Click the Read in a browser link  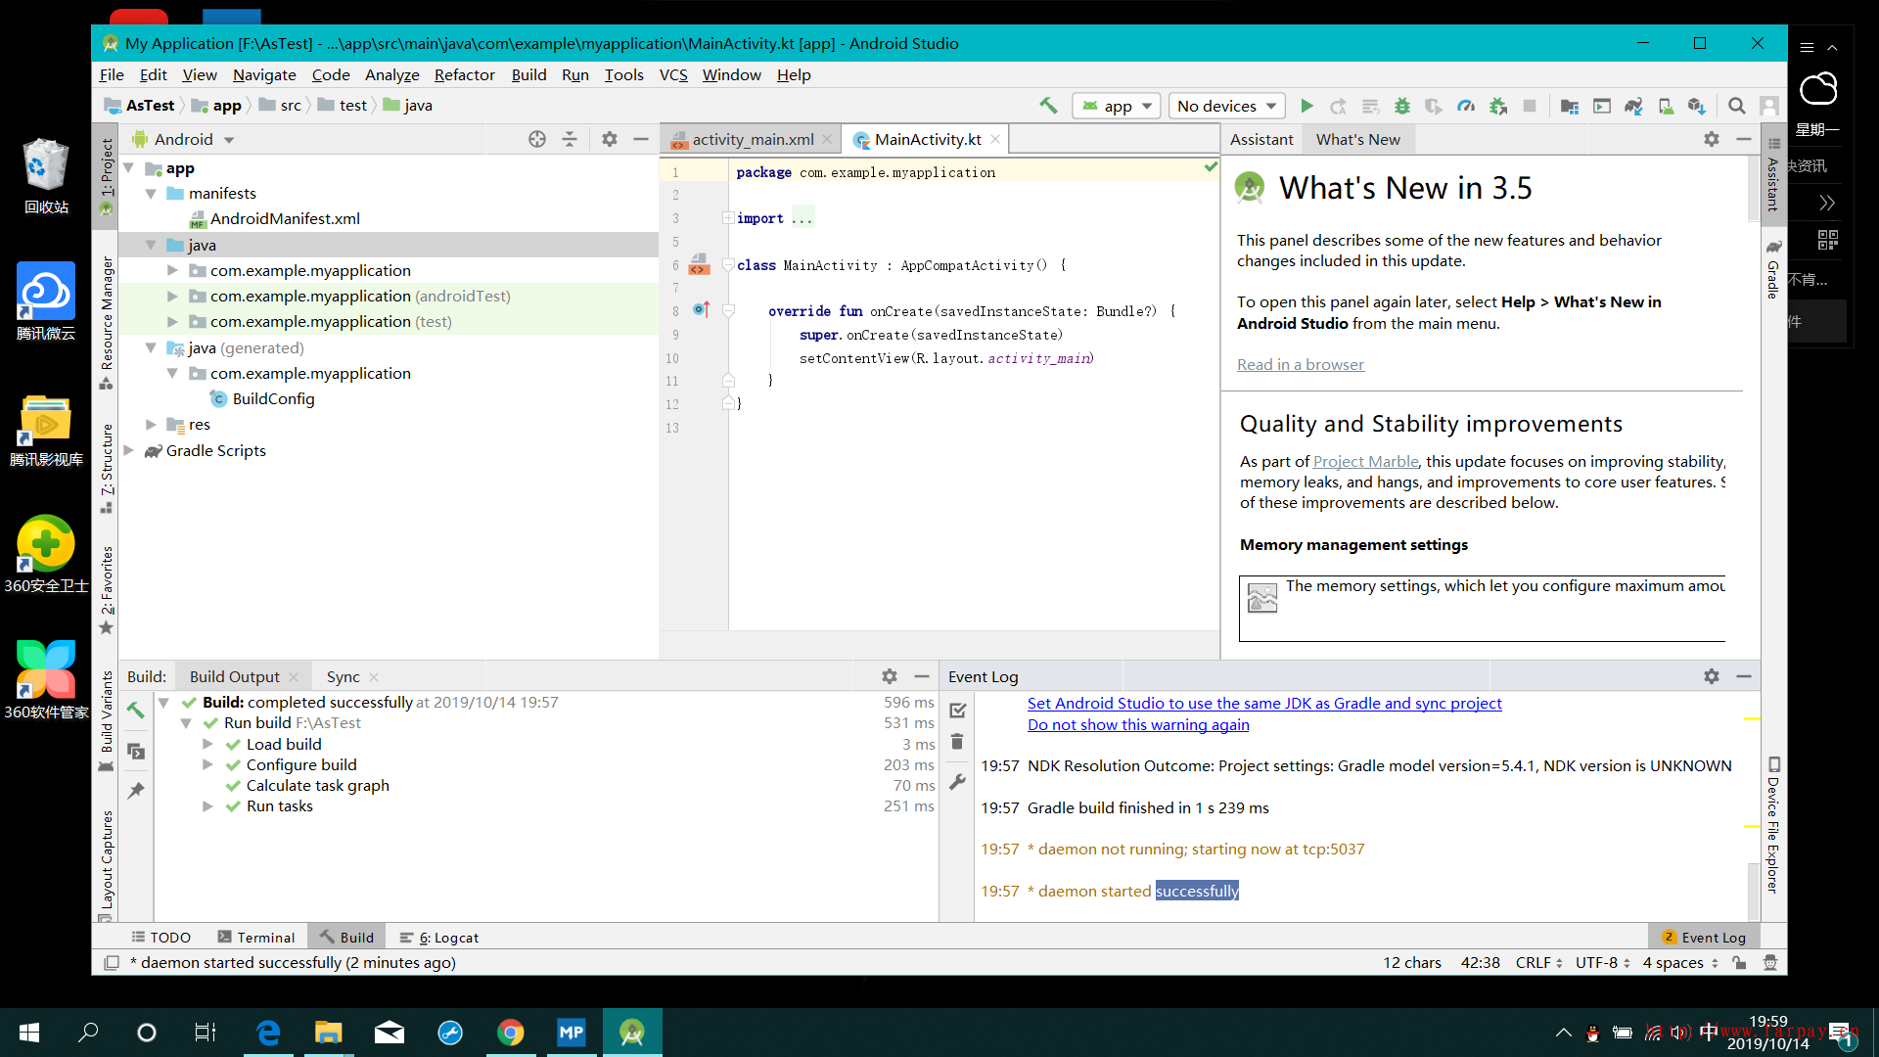tap(1300, 364)
